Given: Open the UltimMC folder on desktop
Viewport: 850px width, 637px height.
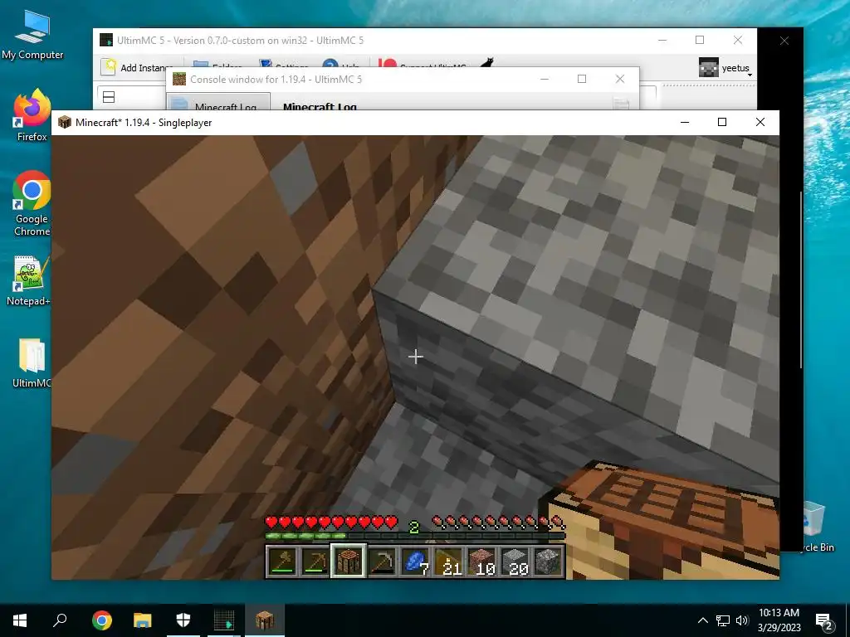Looking at the screenshot, I should pyautogui.click(x=32, y=363).
